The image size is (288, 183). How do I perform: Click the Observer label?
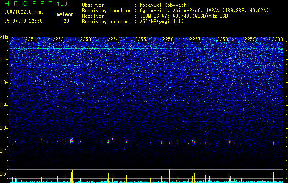(93, 5)
